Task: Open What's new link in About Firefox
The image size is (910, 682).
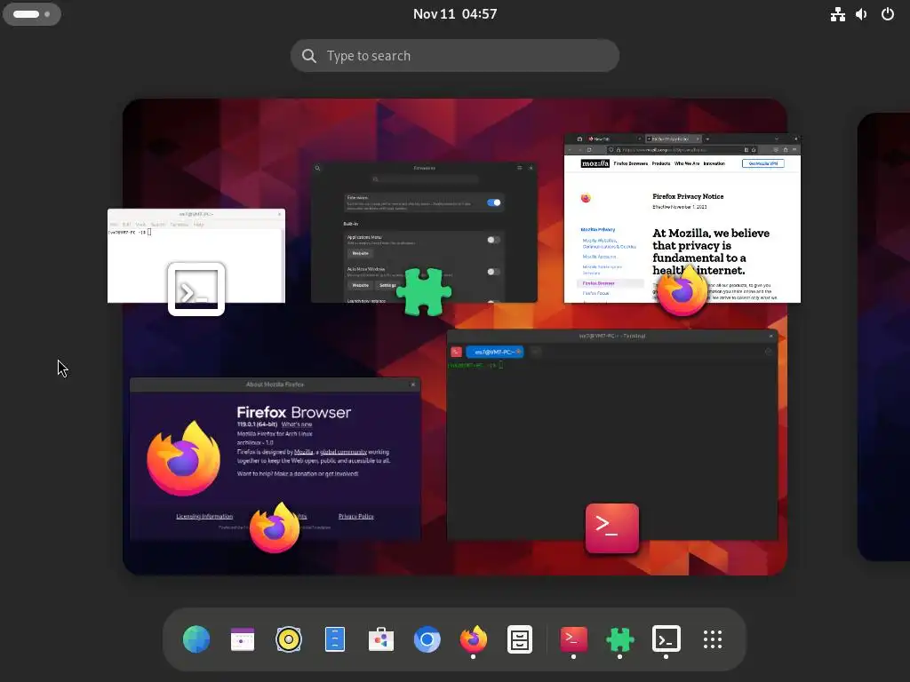Action: 297,424
